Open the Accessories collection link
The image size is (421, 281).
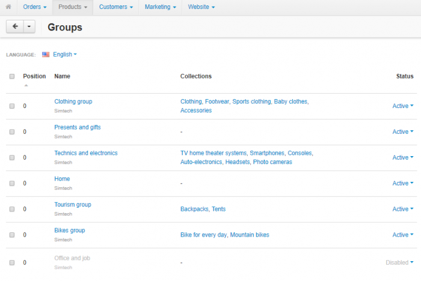(x=196, y=110)
